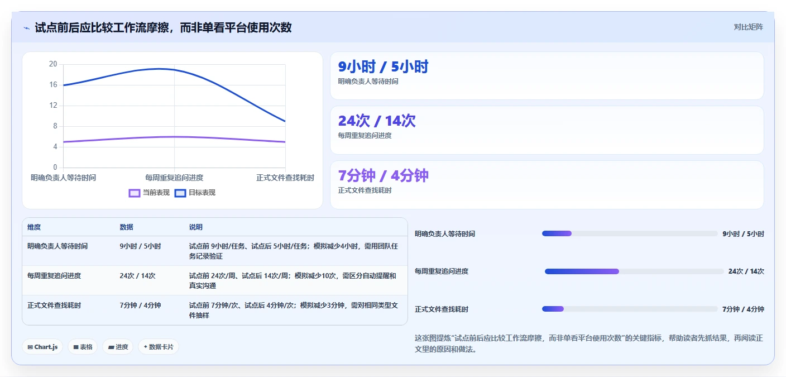The width and height of the screenshot is (786, 377).
Task: Click the 表格 tag chip
Action: pos(83,347)
